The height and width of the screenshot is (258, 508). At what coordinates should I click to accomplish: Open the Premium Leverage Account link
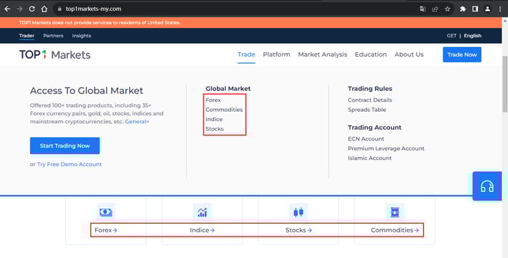coord(386,149)
